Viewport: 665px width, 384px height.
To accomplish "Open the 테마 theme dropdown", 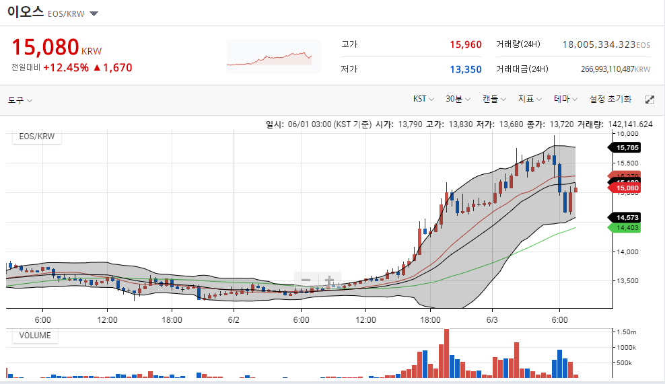I will click(x=565, y=99).
